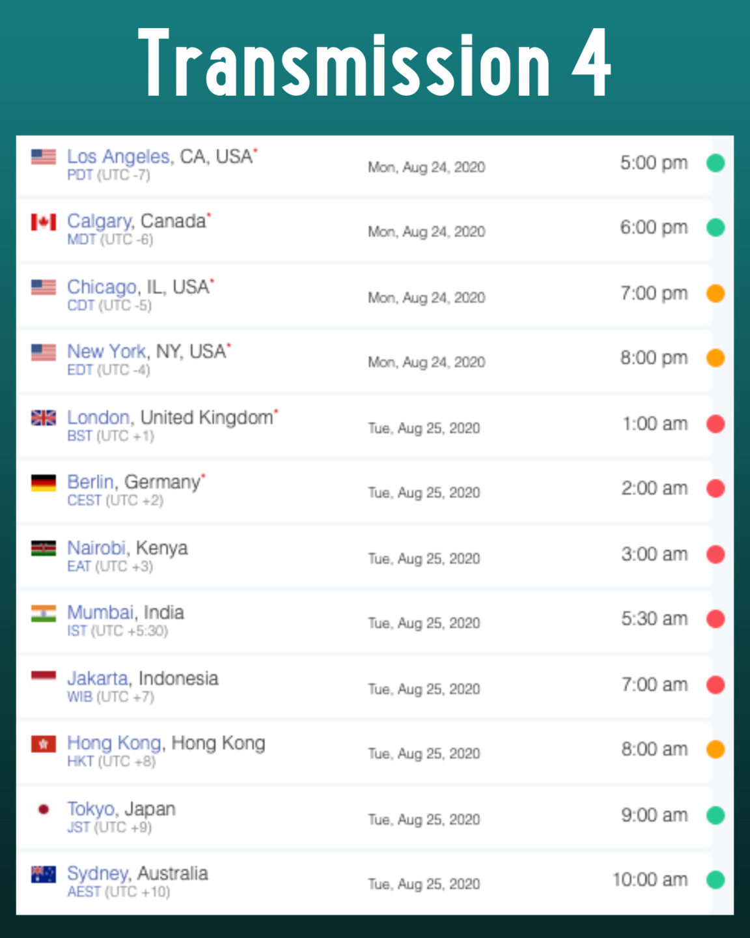Open the Chicago city link
750x938 pixels.
click(x=102, y=287)
